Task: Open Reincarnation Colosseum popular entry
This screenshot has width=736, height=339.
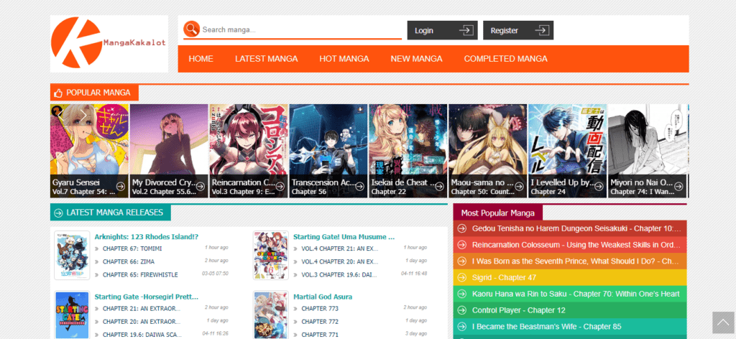Action: 576,245
